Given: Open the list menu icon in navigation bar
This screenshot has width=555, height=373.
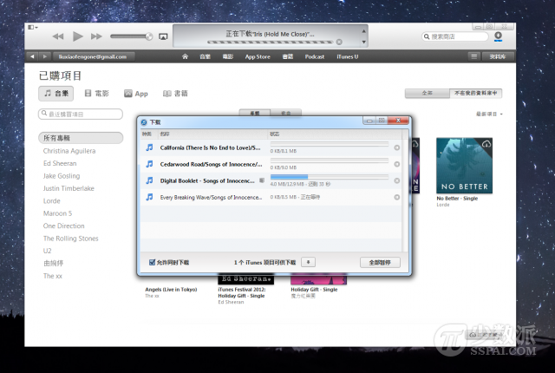Looking at the screenshot, I should click(474, 56).
